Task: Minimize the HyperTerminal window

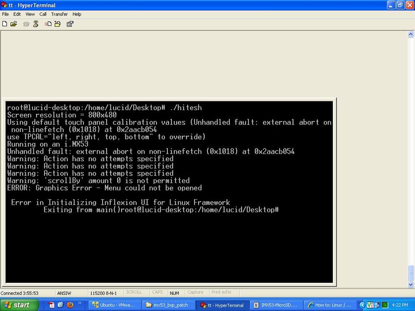Action: pos(391,5)
